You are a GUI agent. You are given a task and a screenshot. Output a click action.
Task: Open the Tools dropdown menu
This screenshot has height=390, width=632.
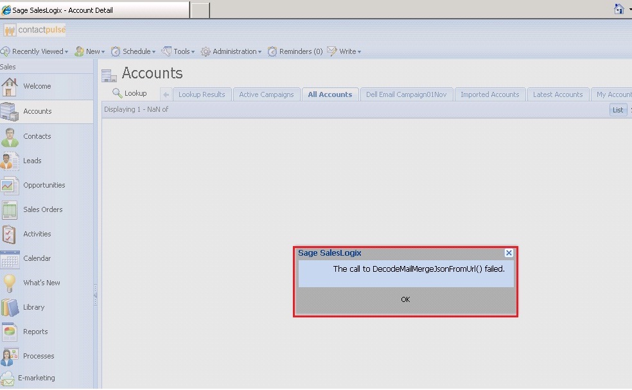[x=178, y=51]
